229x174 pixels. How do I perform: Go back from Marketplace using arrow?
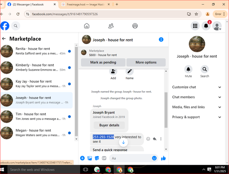click(x=4, y=39)
